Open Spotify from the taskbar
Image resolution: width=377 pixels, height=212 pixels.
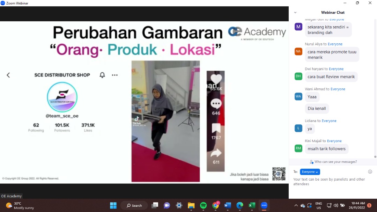[x=203, y=205]
